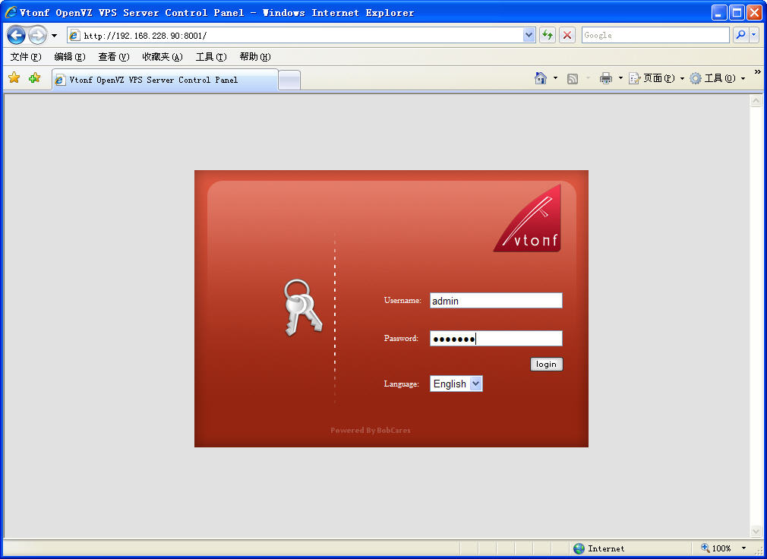Open the search provider options dropdown
Screen dimensions: 767x559
click(x=754, y=35)
